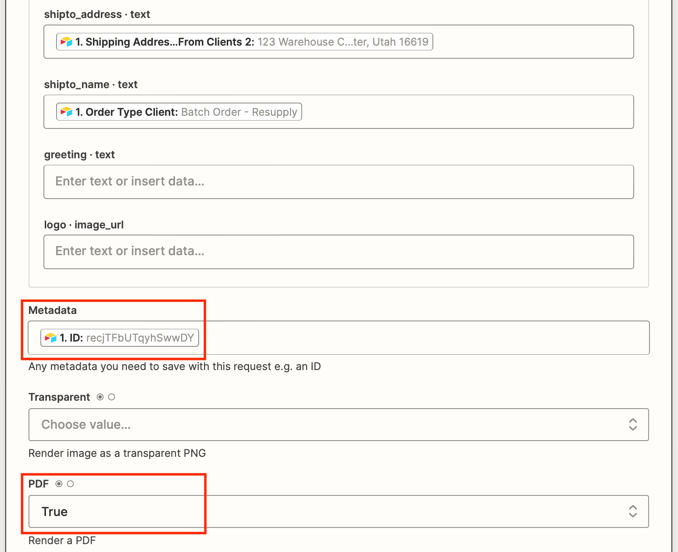Click the Airtable icon inside the Metadata ID pill
The width and height of the screenshot is (678, 552).
click(x=50, y=338)
